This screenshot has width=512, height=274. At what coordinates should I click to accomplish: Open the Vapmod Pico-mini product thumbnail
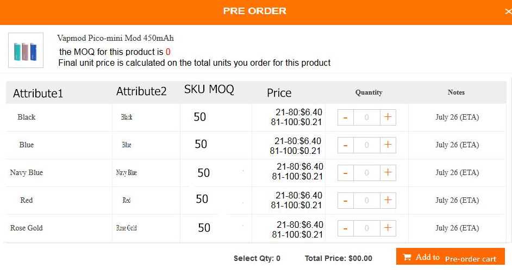point(26,51)
